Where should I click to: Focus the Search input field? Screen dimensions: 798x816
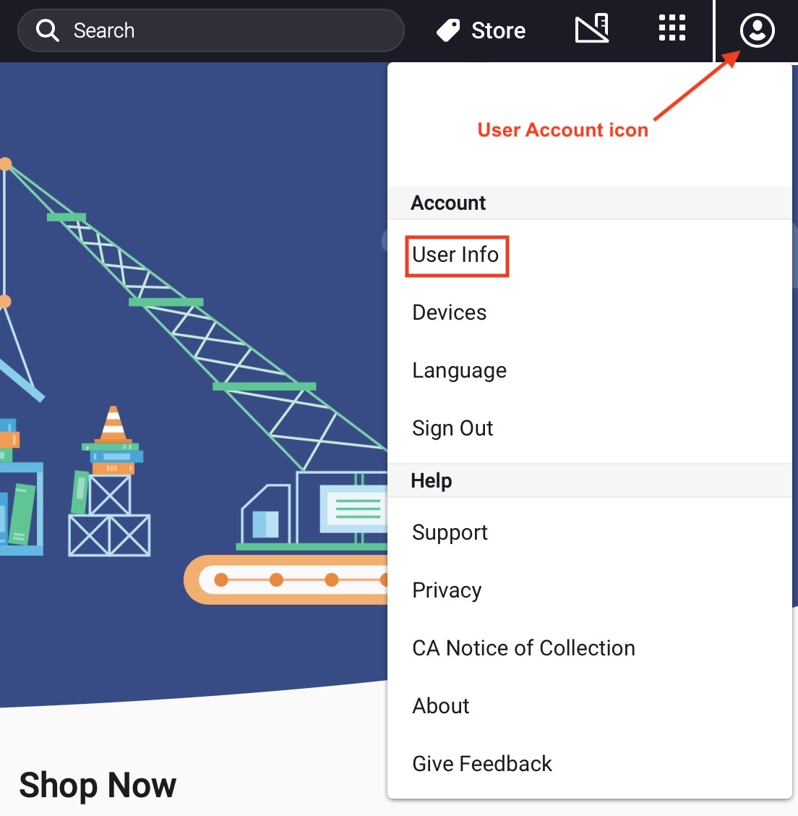coord(211,30)
